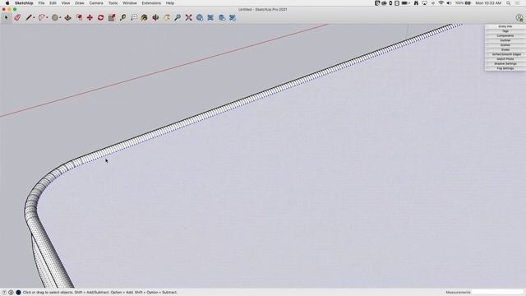Select the Arc tool
This screenshot has width=526, height=296.
click(42, 17)
